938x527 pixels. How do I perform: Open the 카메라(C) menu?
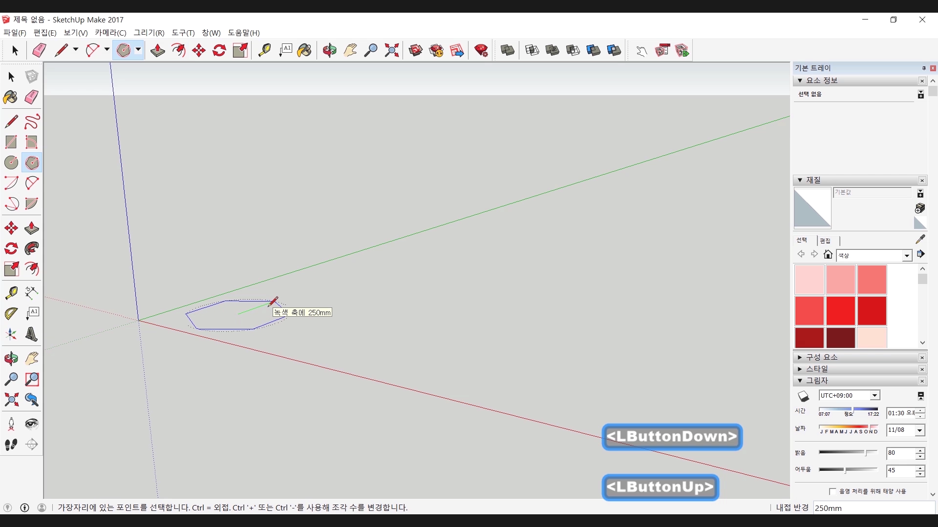(110, 33)
